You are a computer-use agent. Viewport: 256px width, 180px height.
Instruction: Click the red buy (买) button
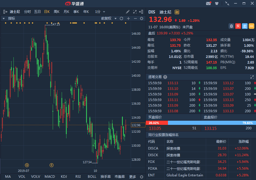click(238, 26)
